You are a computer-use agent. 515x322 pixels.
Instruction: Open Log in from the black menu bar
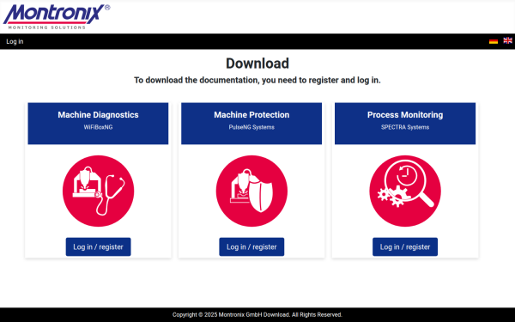15,41
